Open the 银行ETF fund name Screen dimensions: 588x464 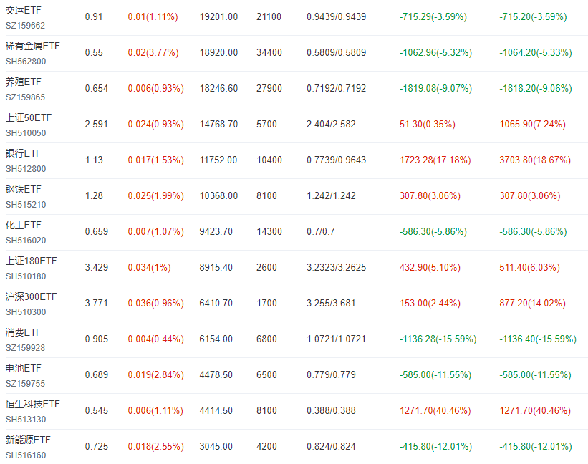23,153
